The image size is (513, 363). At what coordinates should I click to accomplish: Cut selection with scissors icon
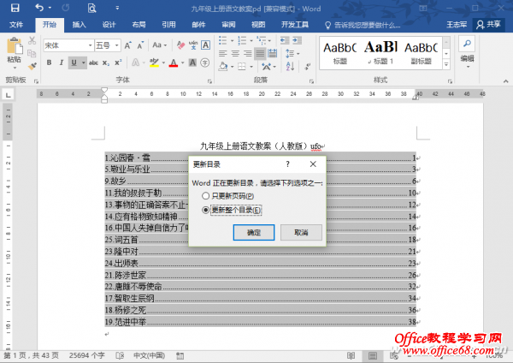[x=32, y=40]
